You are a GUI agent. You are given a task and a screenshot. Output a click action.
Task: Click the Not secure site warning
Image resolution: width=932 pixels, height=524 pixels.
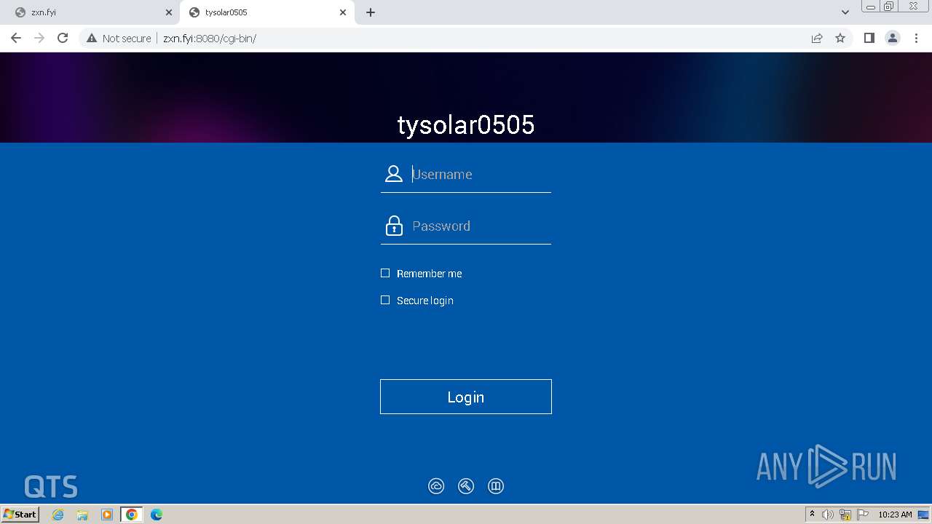(x=119, y=38)
